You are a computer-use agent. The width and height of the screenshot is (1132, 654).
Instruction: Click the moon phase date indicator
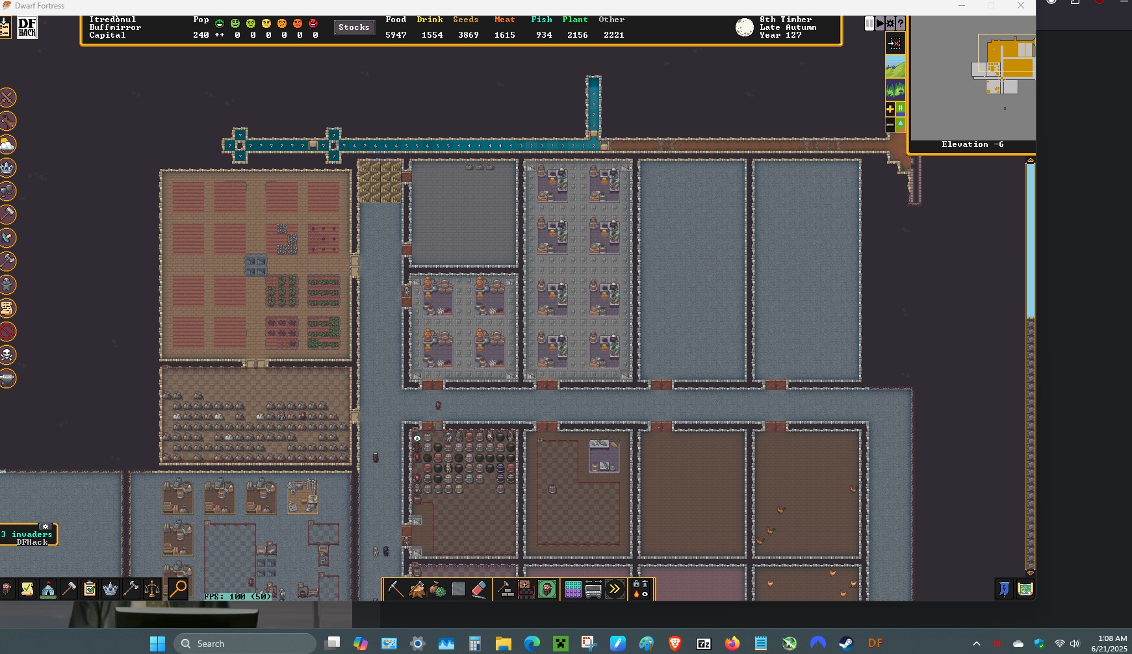[744, 27]
